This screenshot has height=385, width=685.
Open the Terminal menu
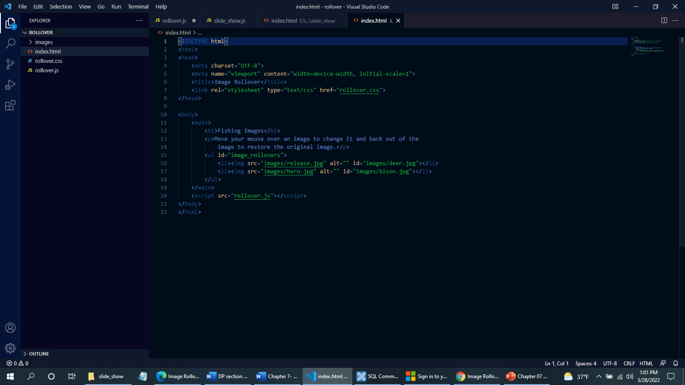[138, 6]
